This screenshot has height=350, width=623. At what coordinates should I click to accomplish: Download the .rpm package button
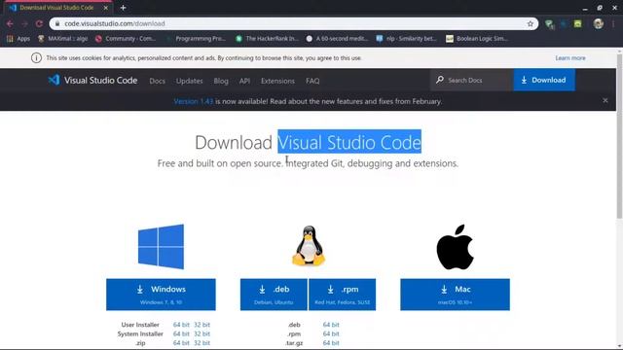(342, 295)
